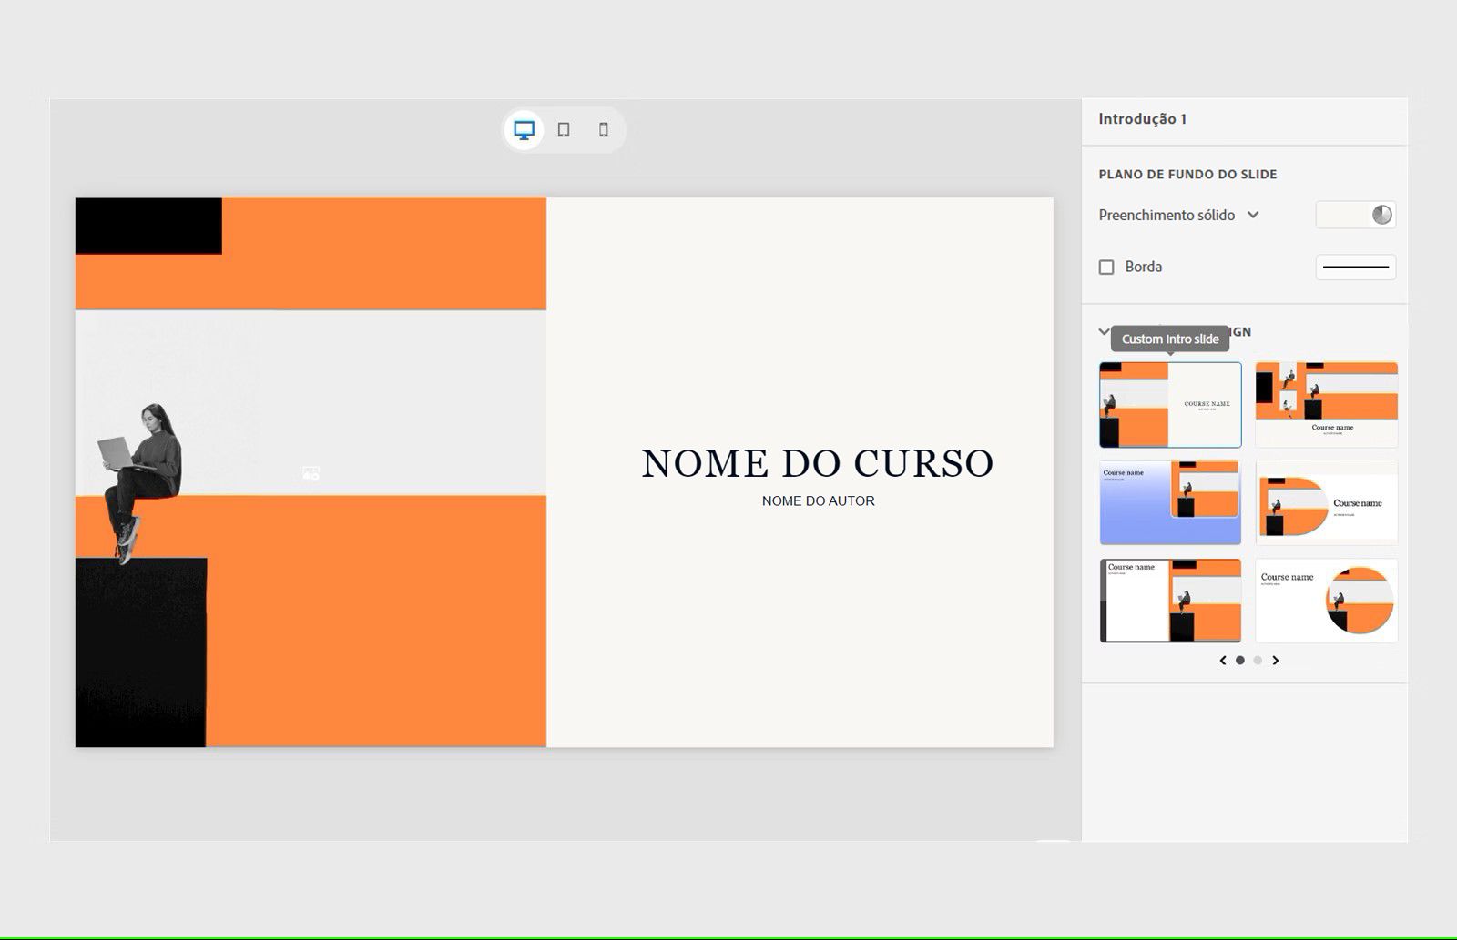Click the PLANO DE FUNDO DO SLIDE heading
1457x940 pixels.
pyautogui.click(x=1188, y=174)
